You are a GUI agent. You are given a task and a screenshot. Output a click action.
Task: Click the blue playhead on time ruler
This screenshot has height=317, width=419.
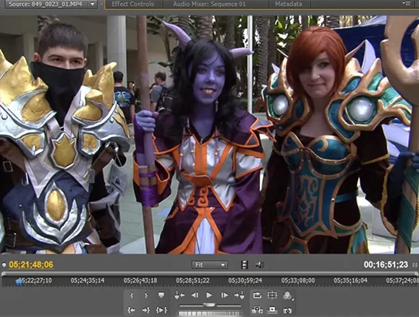pyautogui.click(x=19, y=282)
